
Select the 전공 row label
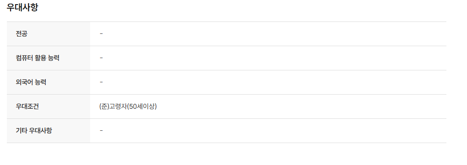(22, 34)
